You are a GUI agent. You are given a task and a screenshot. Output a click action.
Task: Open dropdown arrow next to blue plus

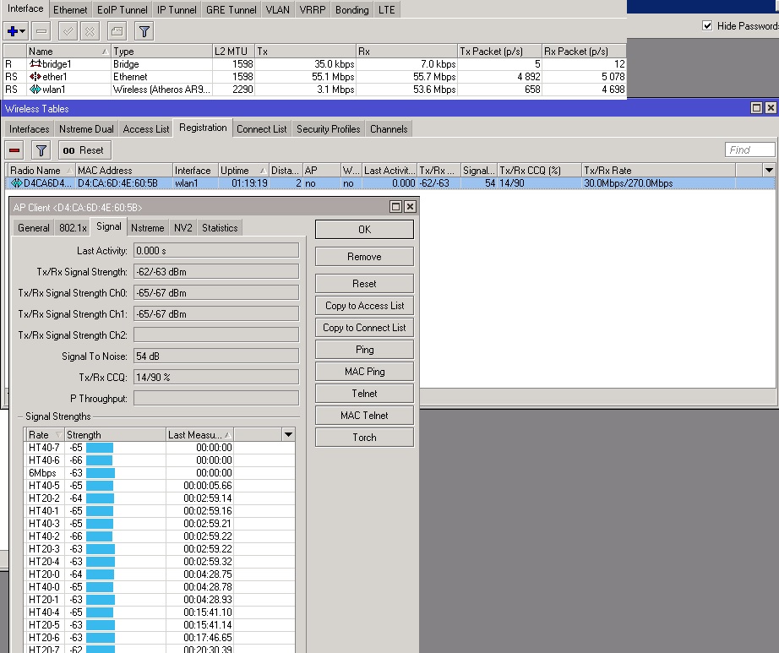coord(22,31)
